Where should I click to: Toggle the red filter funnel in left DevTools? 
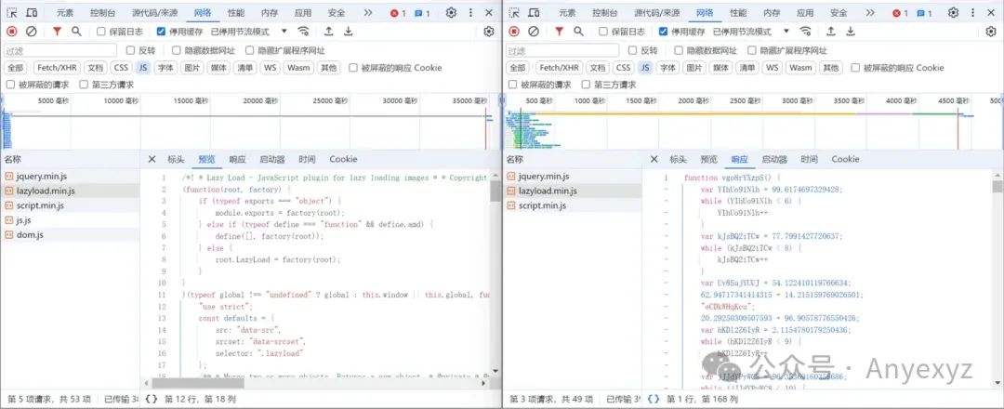pos(57,32)
